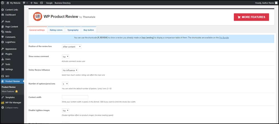The height and width of the screenshot is (124, 279).
Task: Switch to the Buy button tab
Action: point(89,30)
